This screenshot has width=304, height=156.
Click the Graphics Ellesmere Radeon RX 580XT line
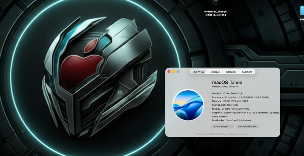tap(246, 113)
